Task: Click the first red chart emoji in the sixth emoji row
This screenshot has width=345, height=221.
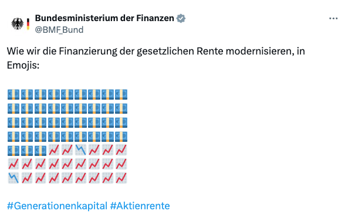Action: tap(13, 164)
